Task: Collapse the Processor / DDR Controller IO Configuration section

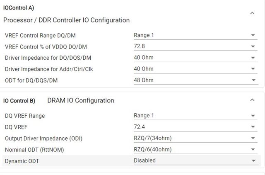Action: pos(252,13)
